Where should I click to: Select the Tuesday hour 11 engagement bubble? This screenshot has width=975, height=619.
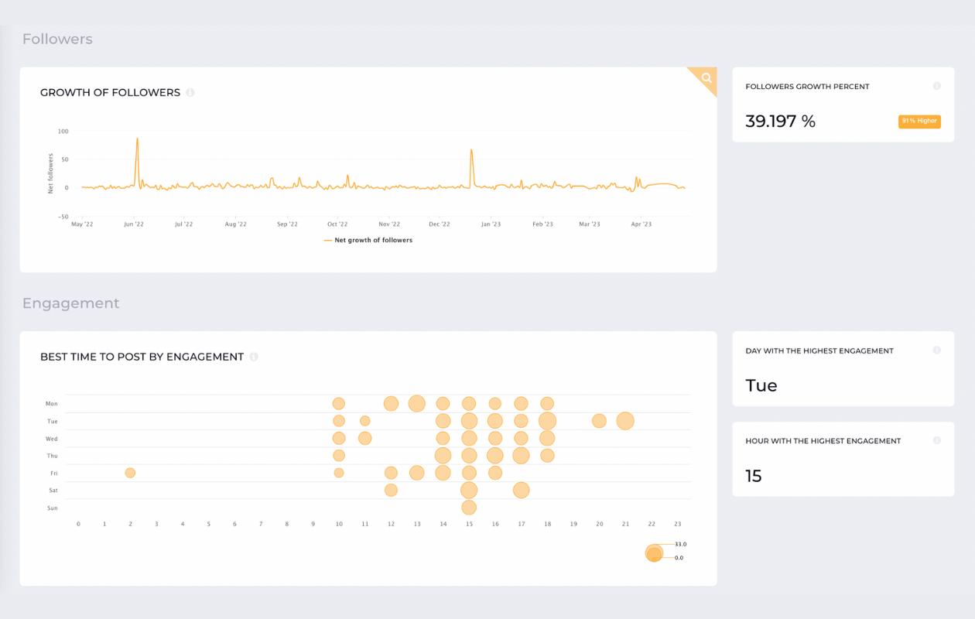click(x=364, y=421)
